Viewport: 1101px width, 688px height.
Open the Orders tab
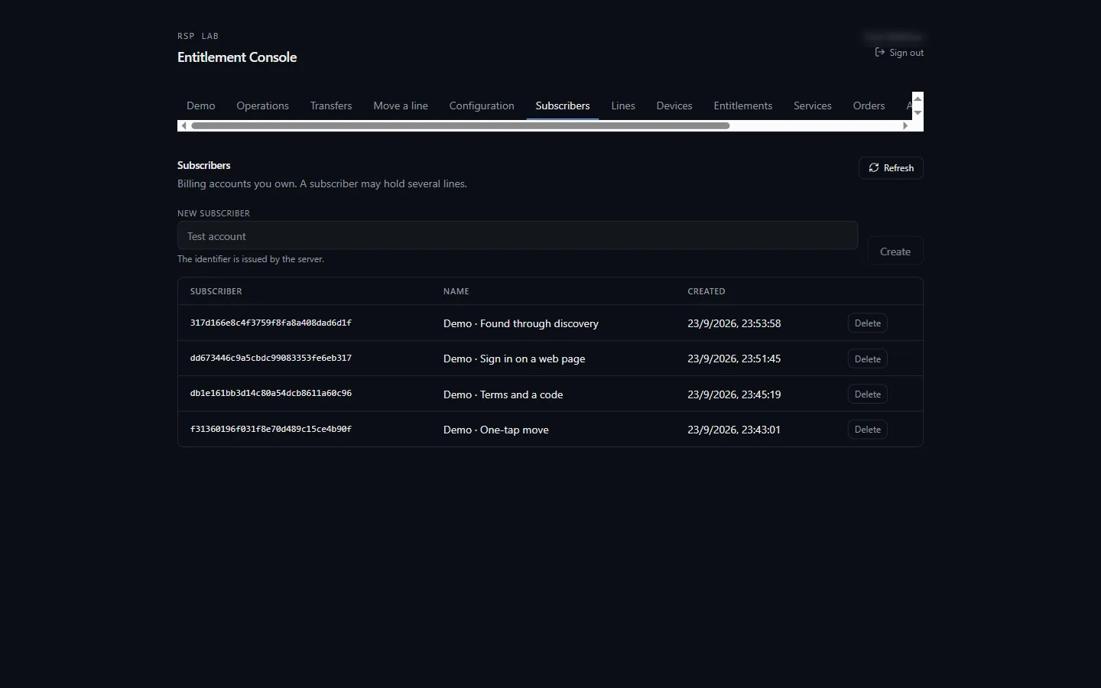[869, 105]
